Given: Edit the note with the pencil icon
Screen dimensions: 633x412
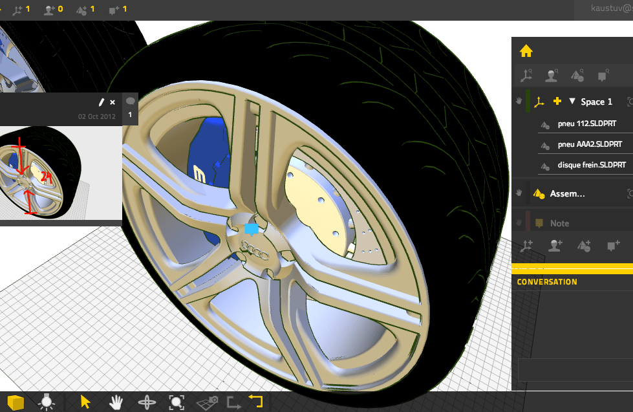Looking at the screenshot, I should pyautogui.click(x=101, y=102).
